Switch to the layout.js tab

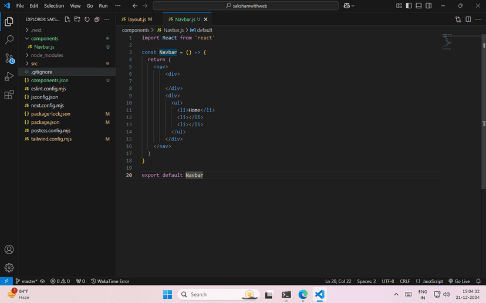[136, 19]
